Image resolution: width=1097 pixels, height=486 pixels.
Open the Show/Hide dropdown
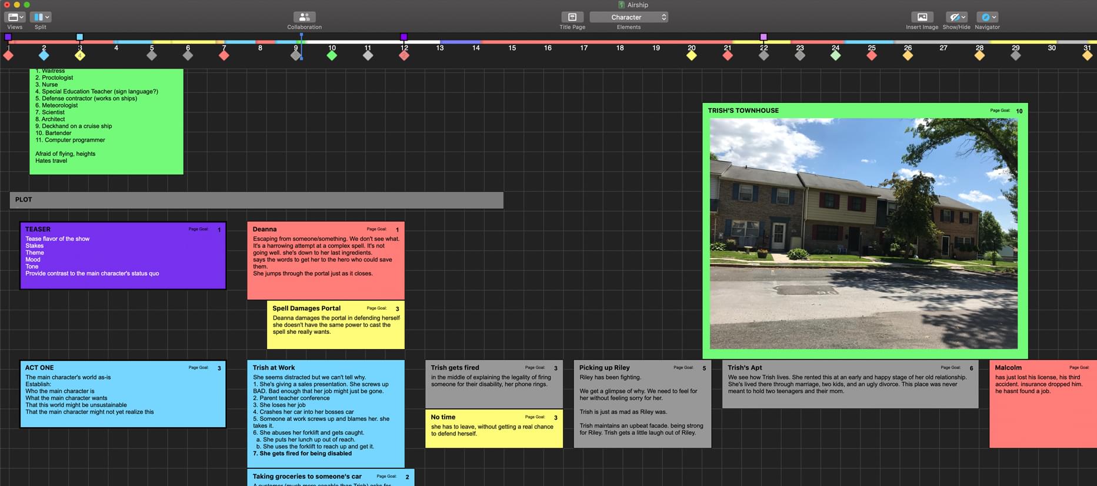click(x=956, y=17)
